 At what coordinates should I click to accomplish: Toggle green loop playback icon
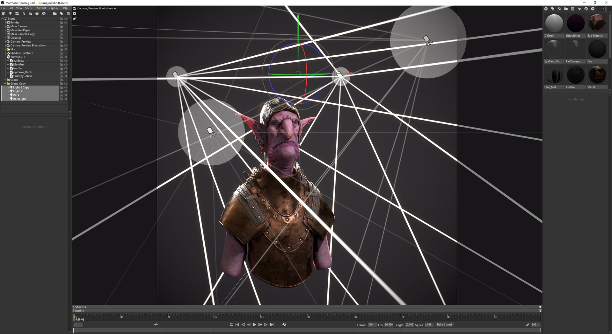click(231, 325)
